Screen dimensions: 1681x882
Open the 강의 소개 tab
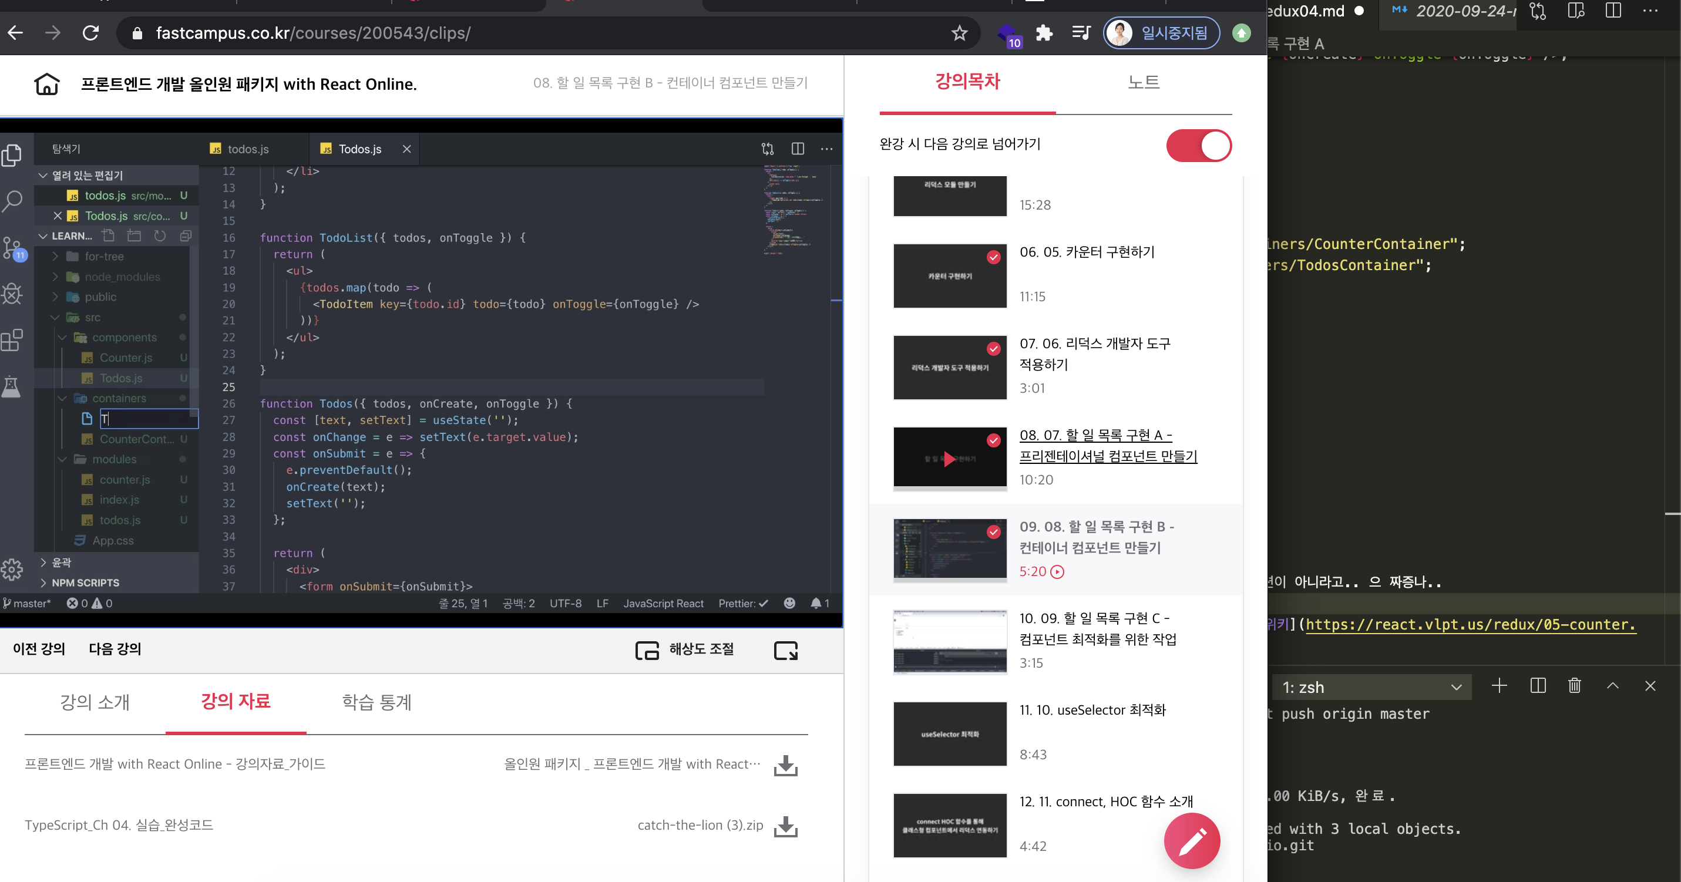point(95,702)
